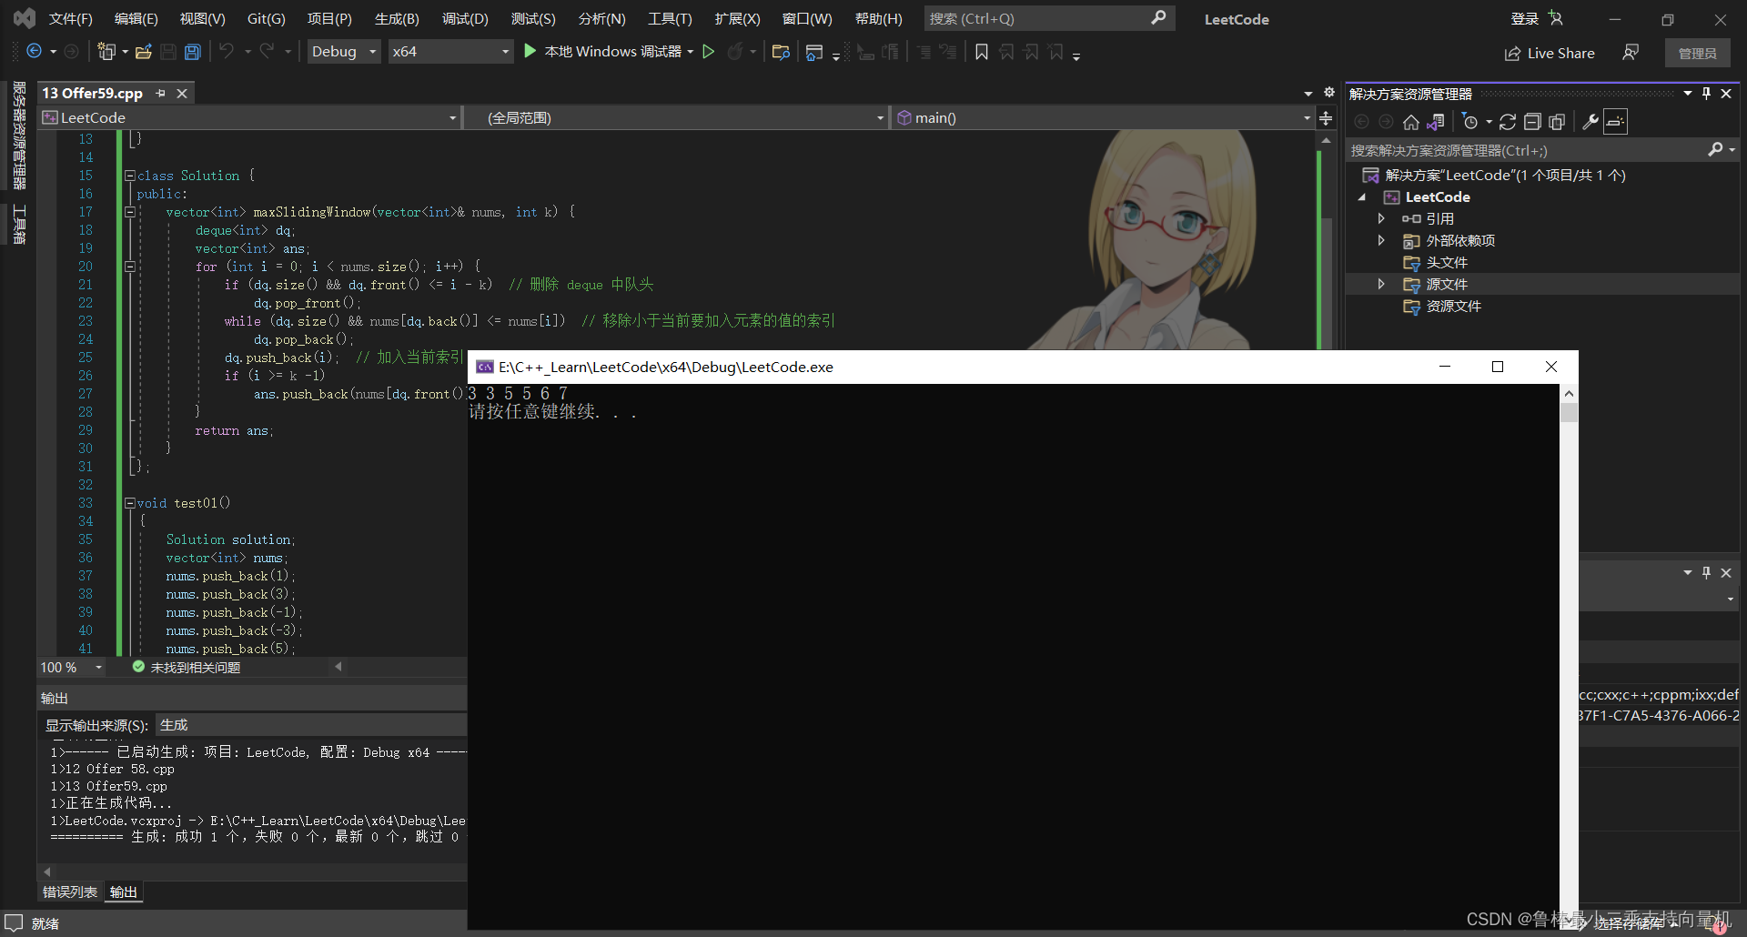Expand the 源文件 tree node
Screen dimensions: 1747x937
click(1381, 284)
